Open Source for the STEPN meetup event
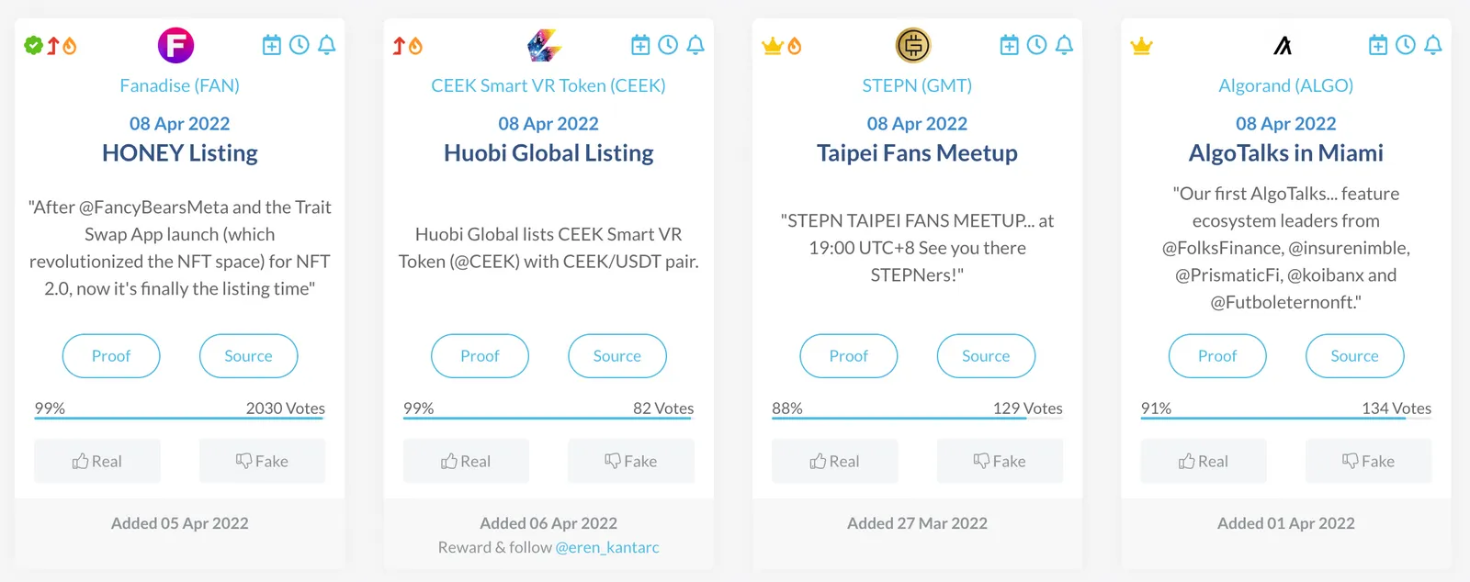The image size is (1470, 582). pos(986,356)
